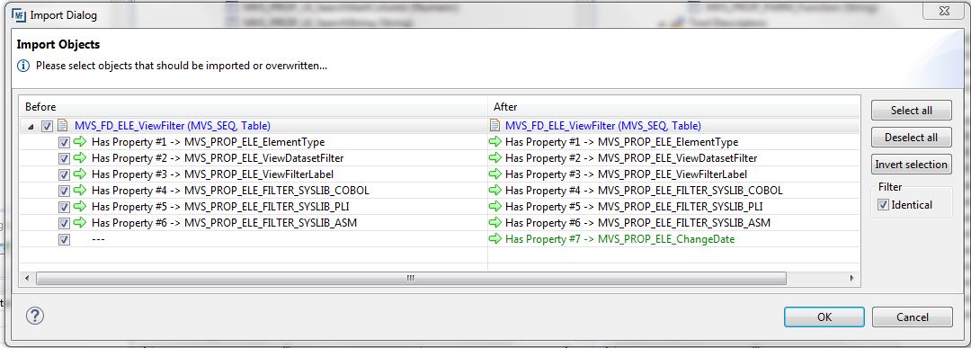This screenshot has width=971, height=348.
Task: Uncheck Has Property #6 FILTER_SYSLIB_ASM checkbox
Action: point(64,223)
